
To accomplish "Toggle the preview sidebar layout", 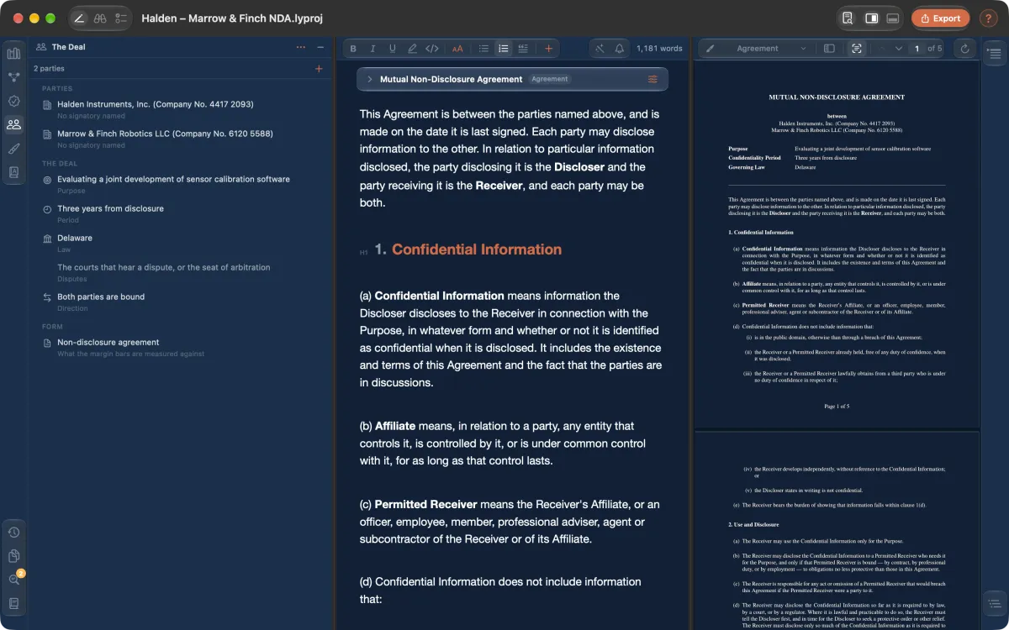I will [829, 49].
